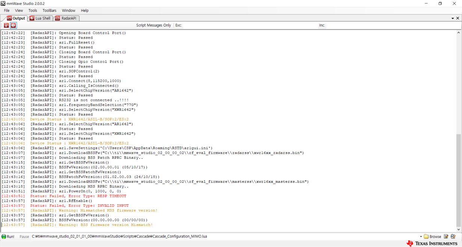Open the File menu
Viewport: 462px width, 247px height.
pos(7,10)
